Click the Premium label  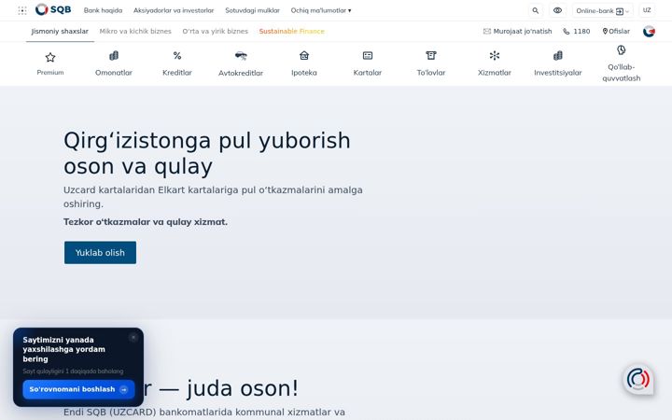[x=50, y=73]
